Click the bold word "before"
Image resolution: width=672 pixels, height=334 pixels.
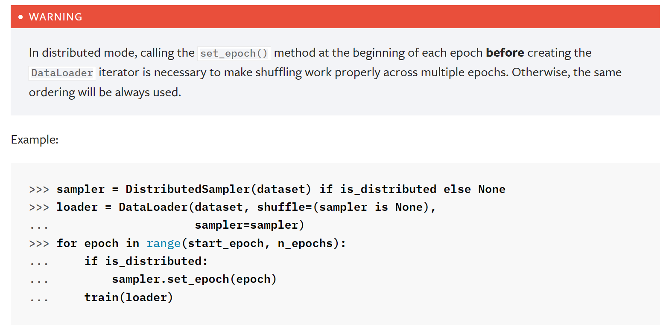505,52
